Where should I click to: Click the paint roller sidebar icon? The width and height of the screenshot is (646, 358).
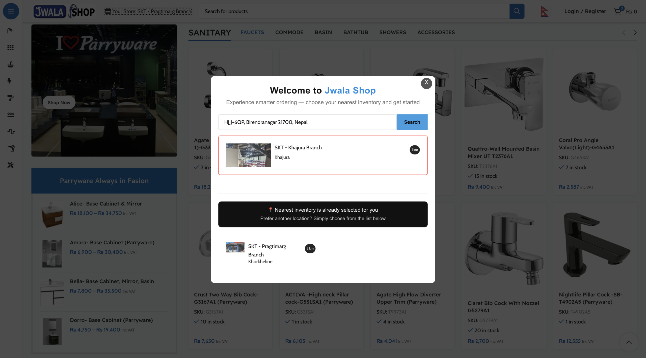(x=10, y=98)
